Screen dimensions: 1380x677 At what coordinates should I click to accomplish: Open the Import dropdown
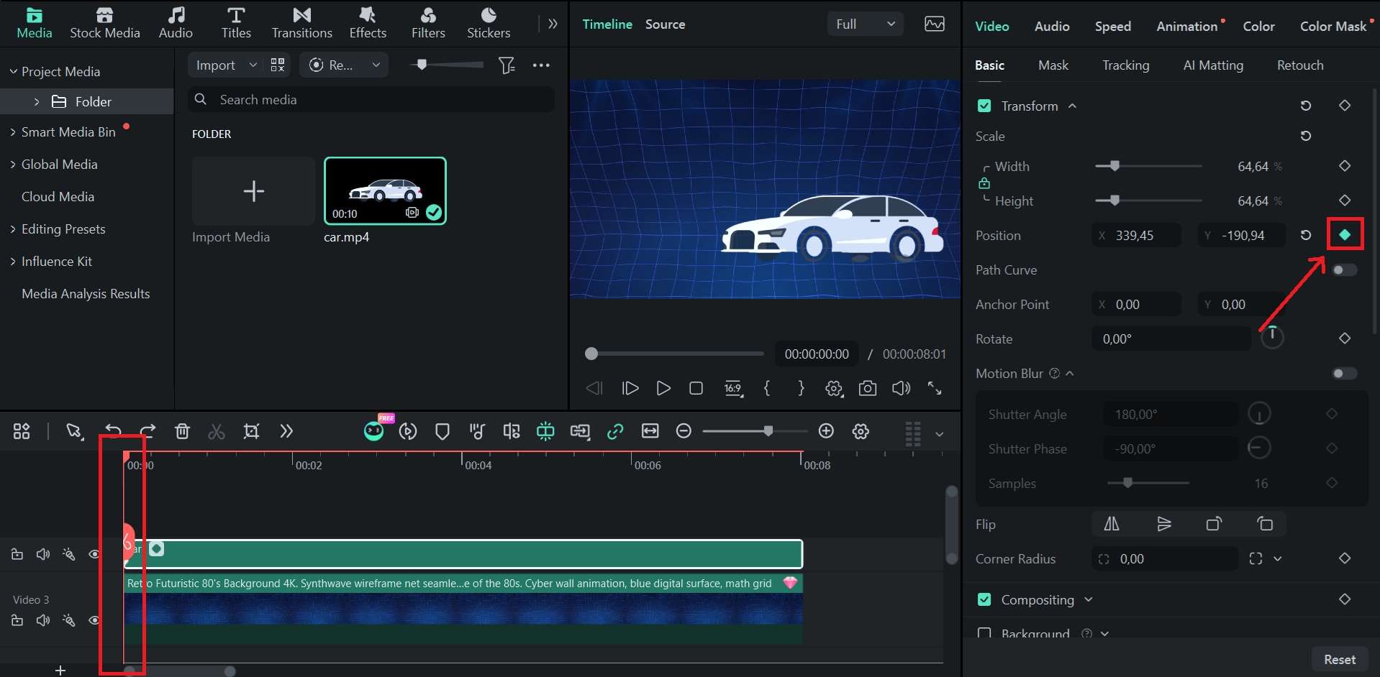click(x=225, y=65)
